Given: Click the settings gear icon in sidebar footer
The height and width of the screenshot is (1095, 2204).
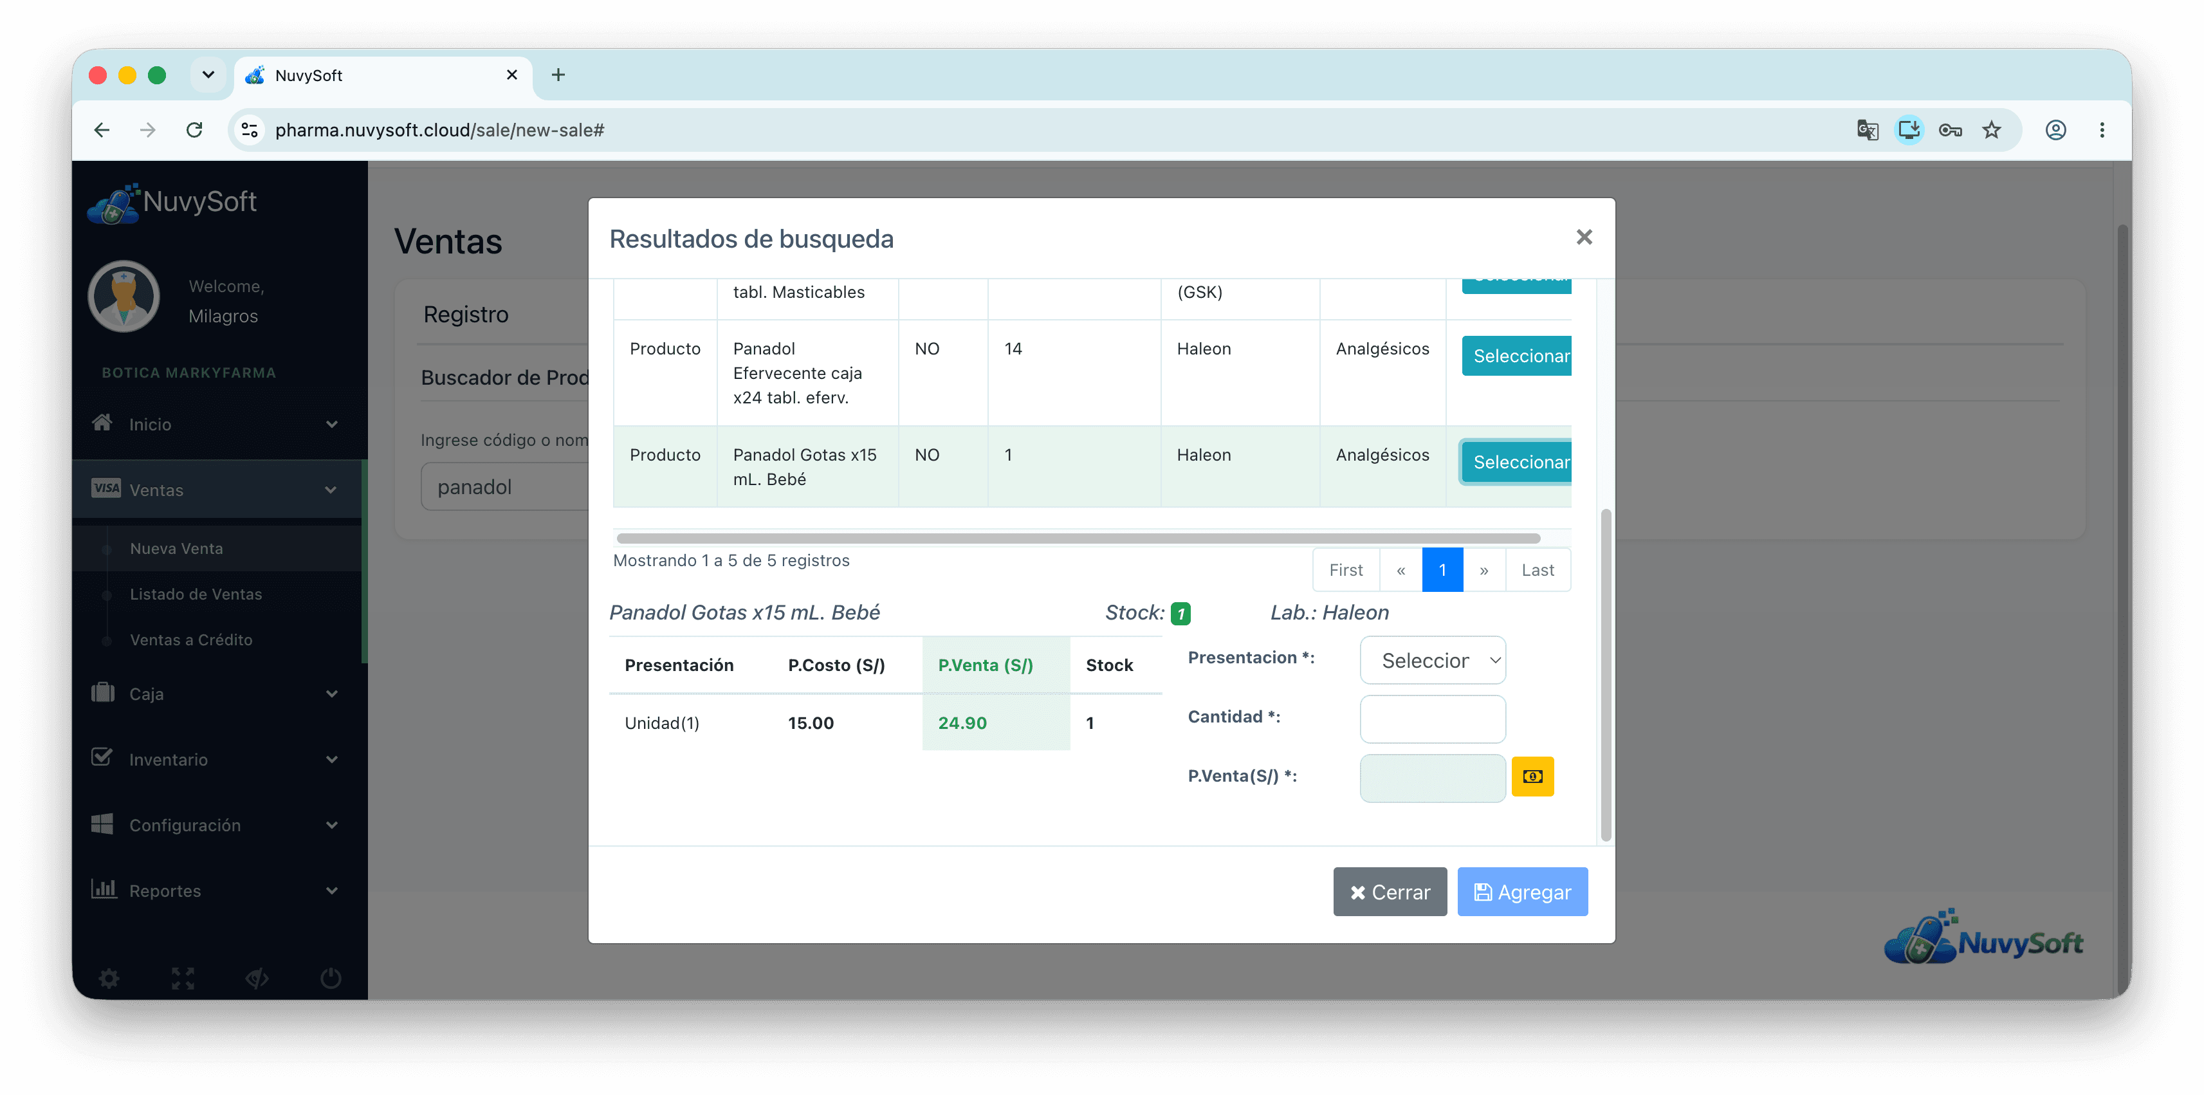Looking at the screenshot, I should tap(109, 978).
